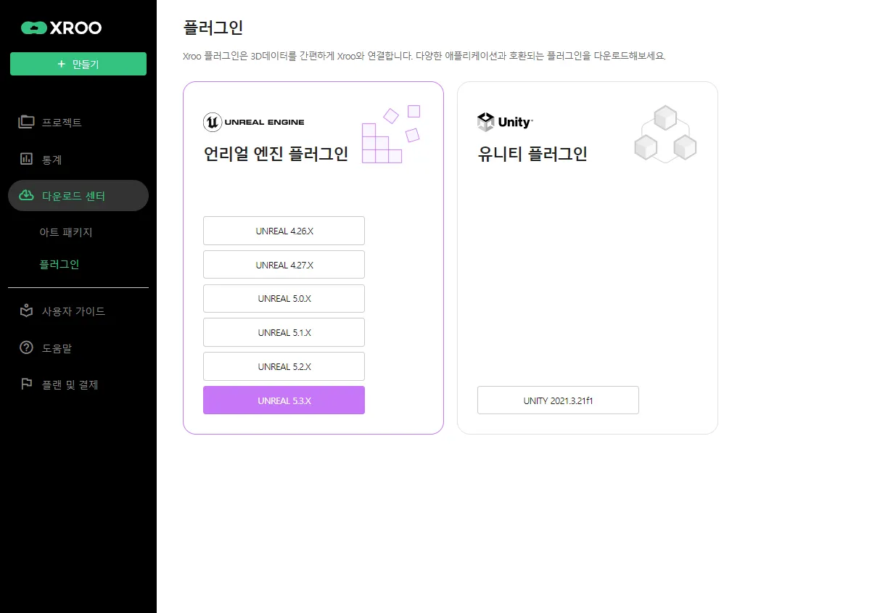Click the plan and billing flag icon
Viewport: 872px width, 613px height.
(x=26, y=384)
